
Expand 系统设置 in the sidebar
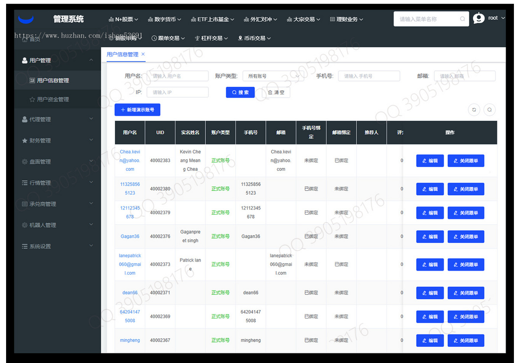(x=58, y=246)
